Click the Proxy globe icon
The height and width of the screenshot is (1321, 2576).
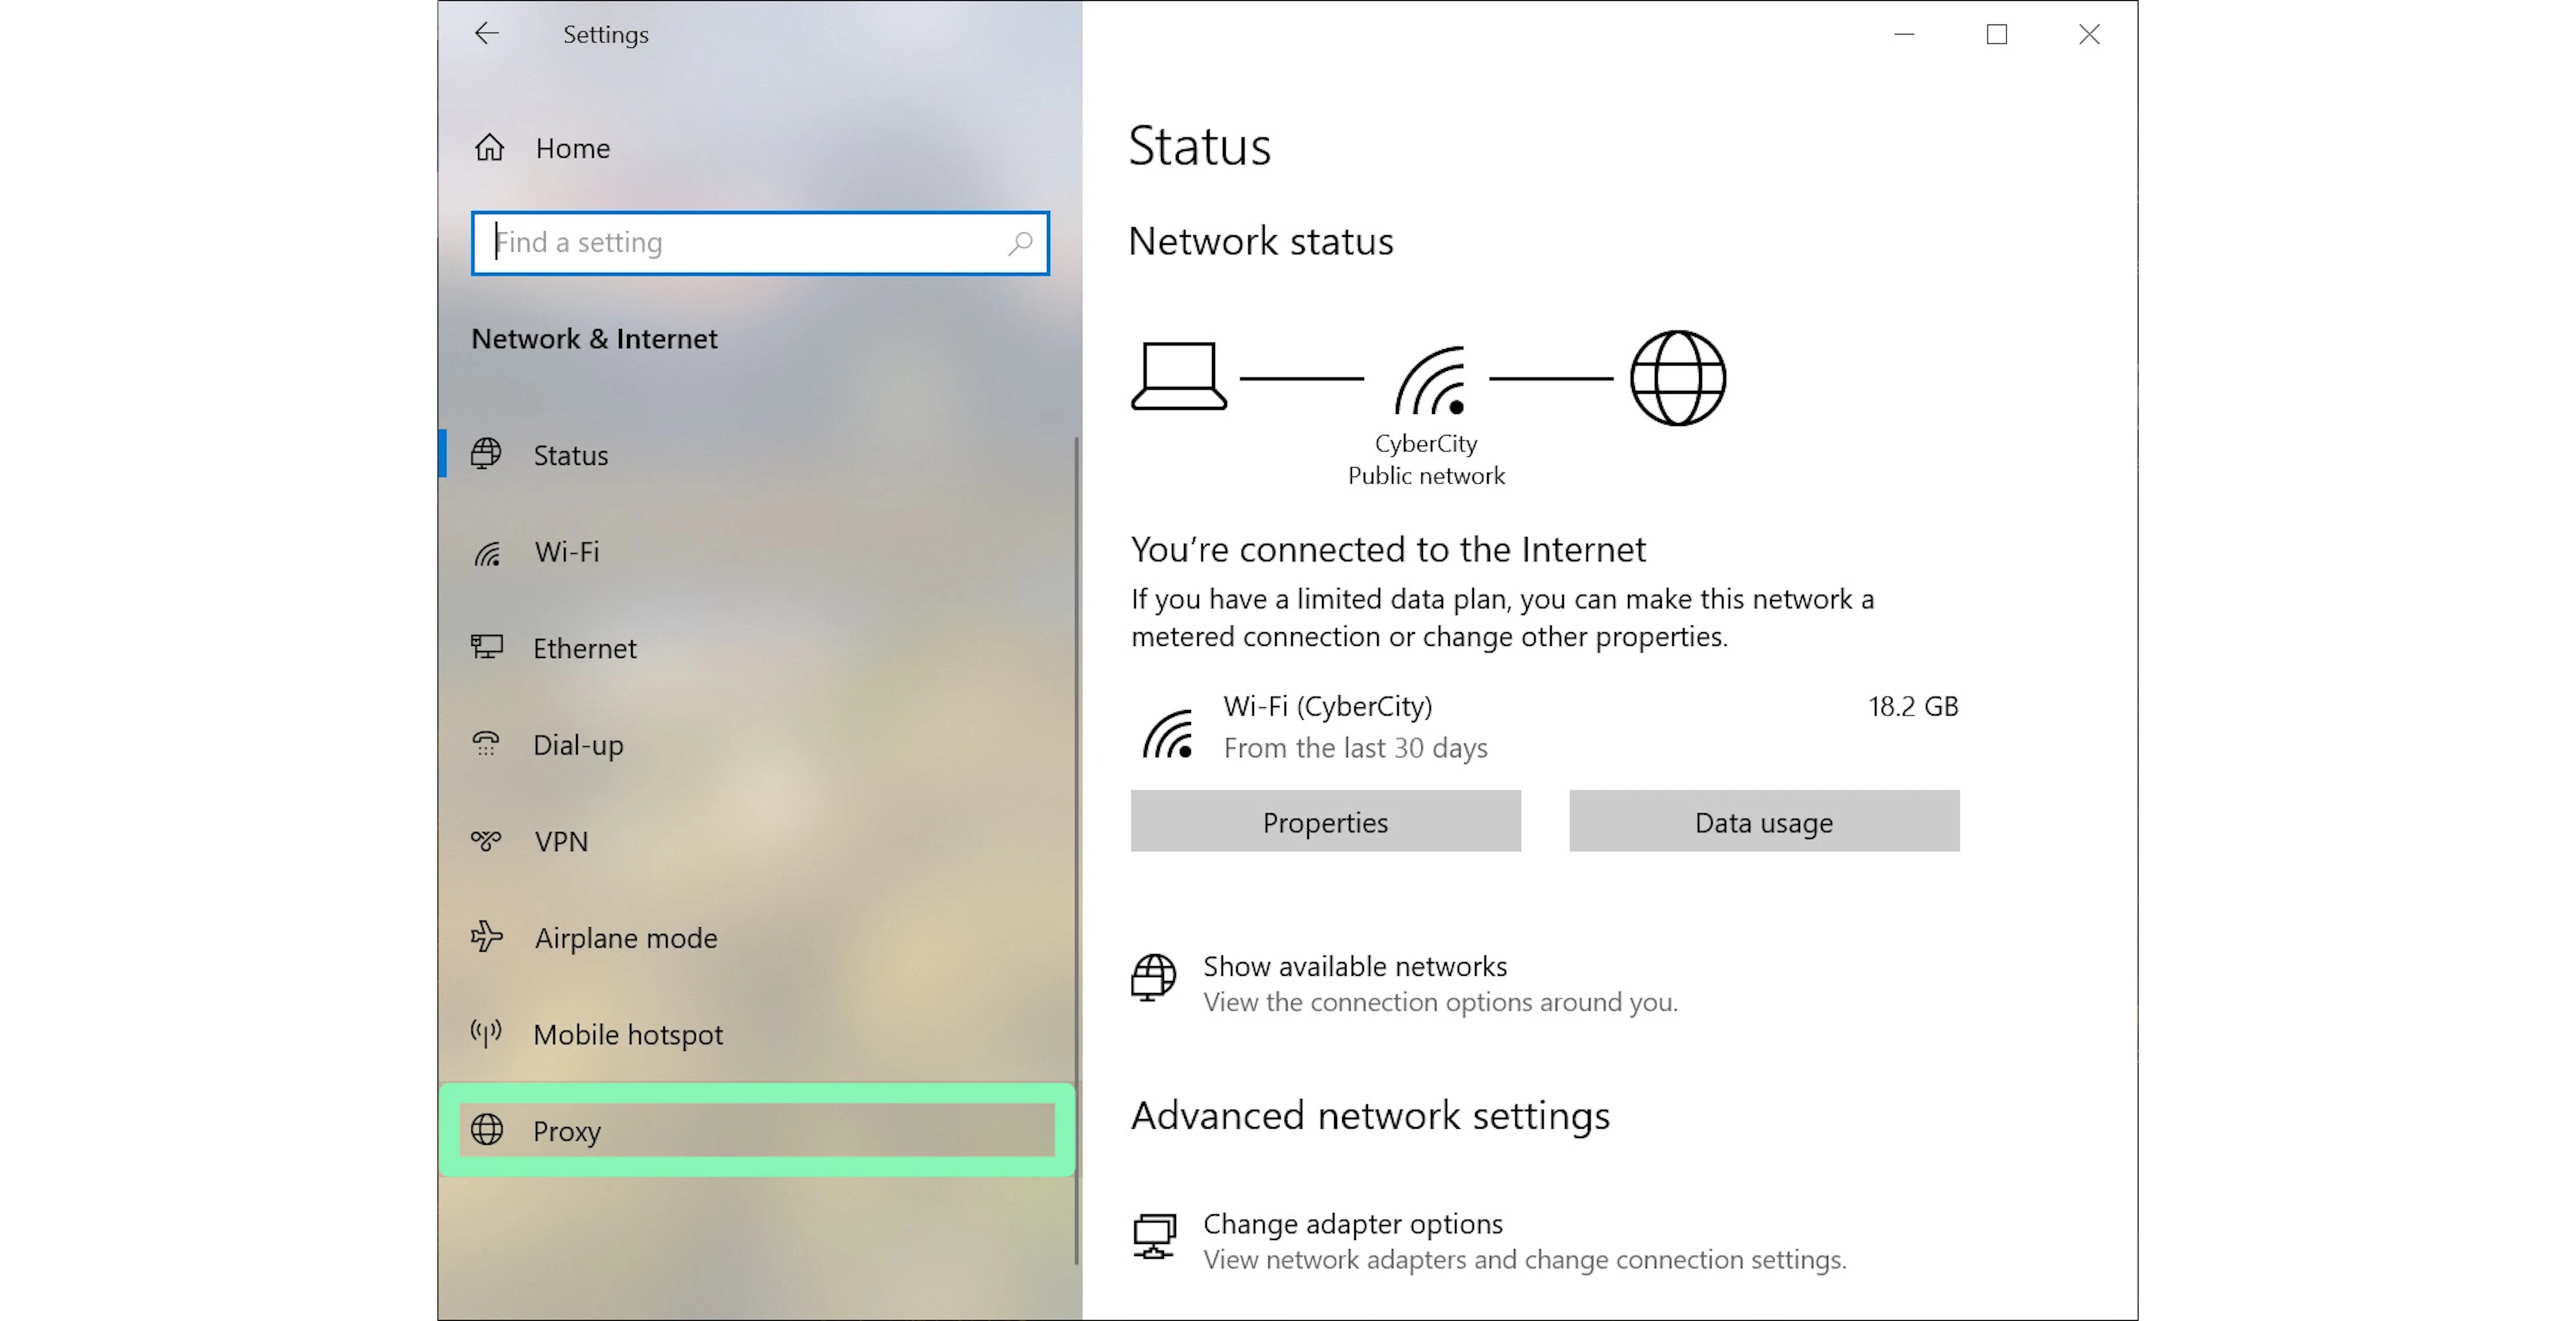[x=487, y=1130]
